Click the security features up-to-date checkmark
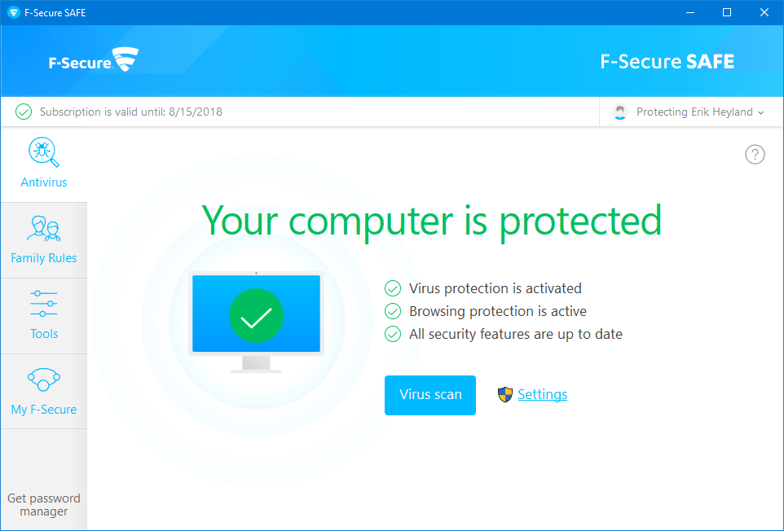 [393, 334]
